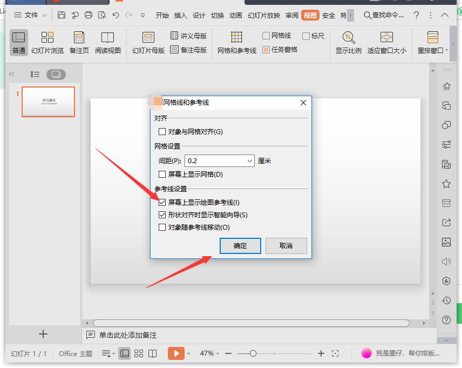Close the Grid and Guides dialog

303,103
